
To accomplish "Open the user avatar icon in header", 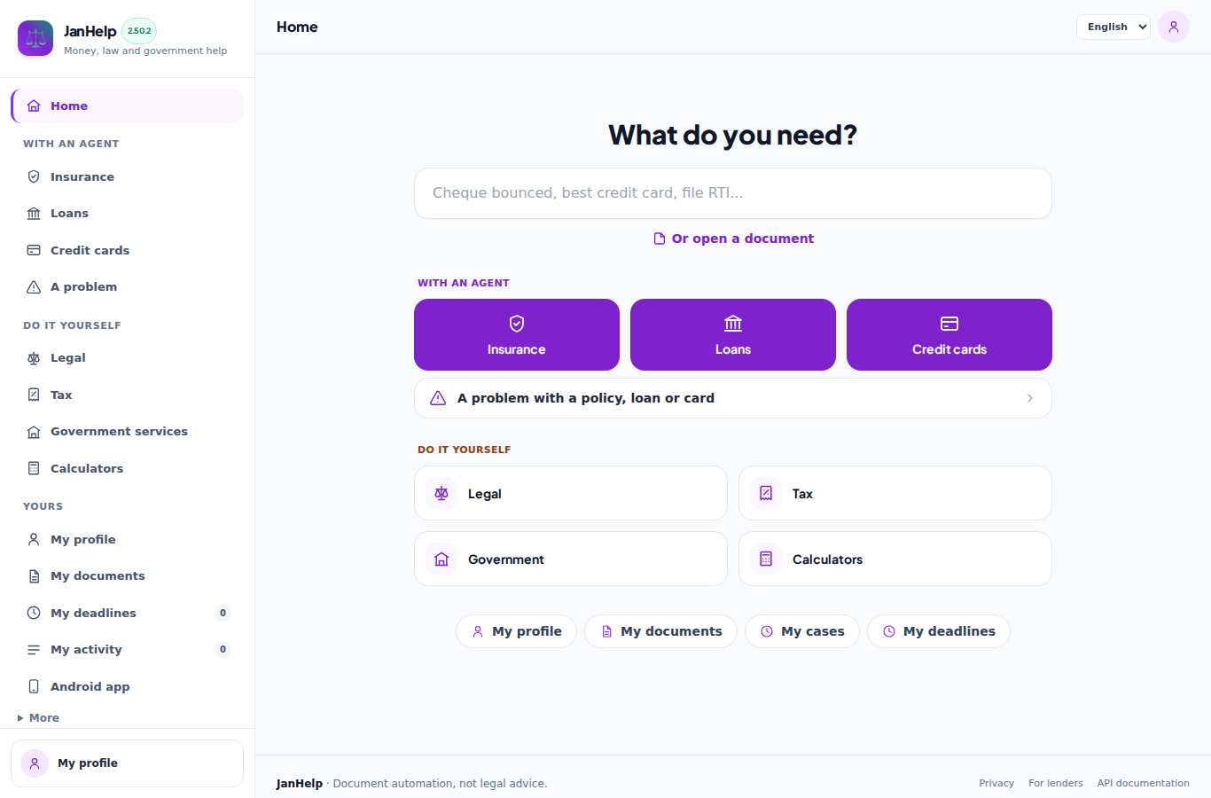I will (x=1174, y=27).
